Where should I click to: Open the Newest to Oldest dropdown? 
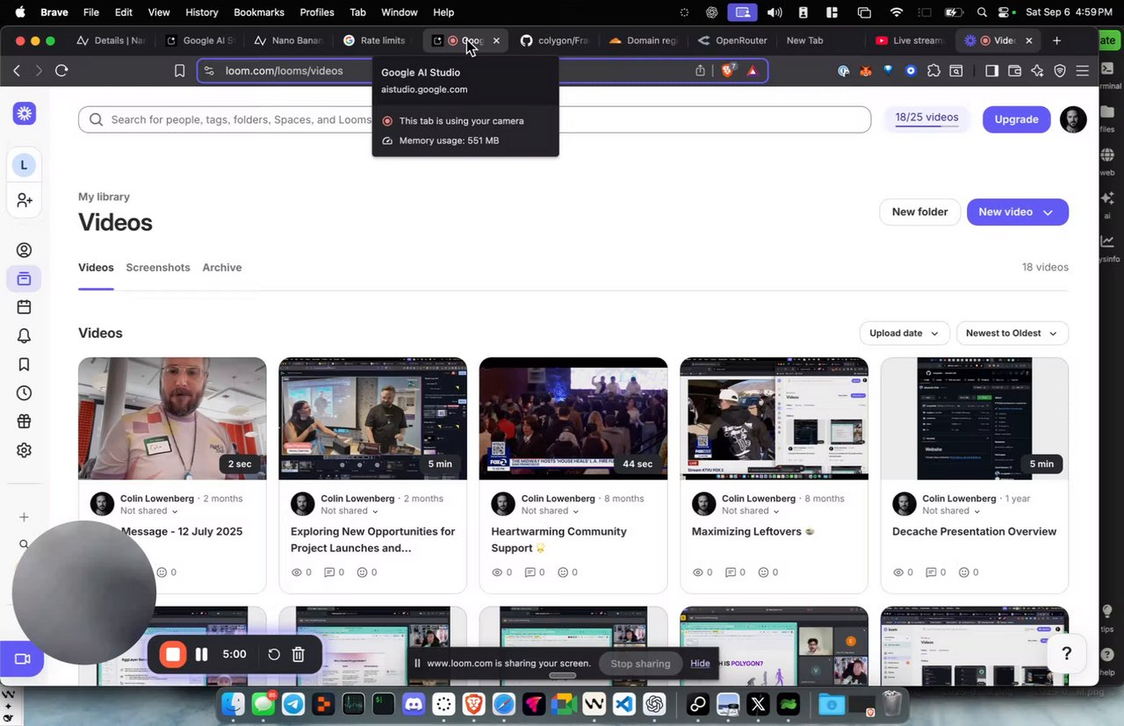[1012, 334]
